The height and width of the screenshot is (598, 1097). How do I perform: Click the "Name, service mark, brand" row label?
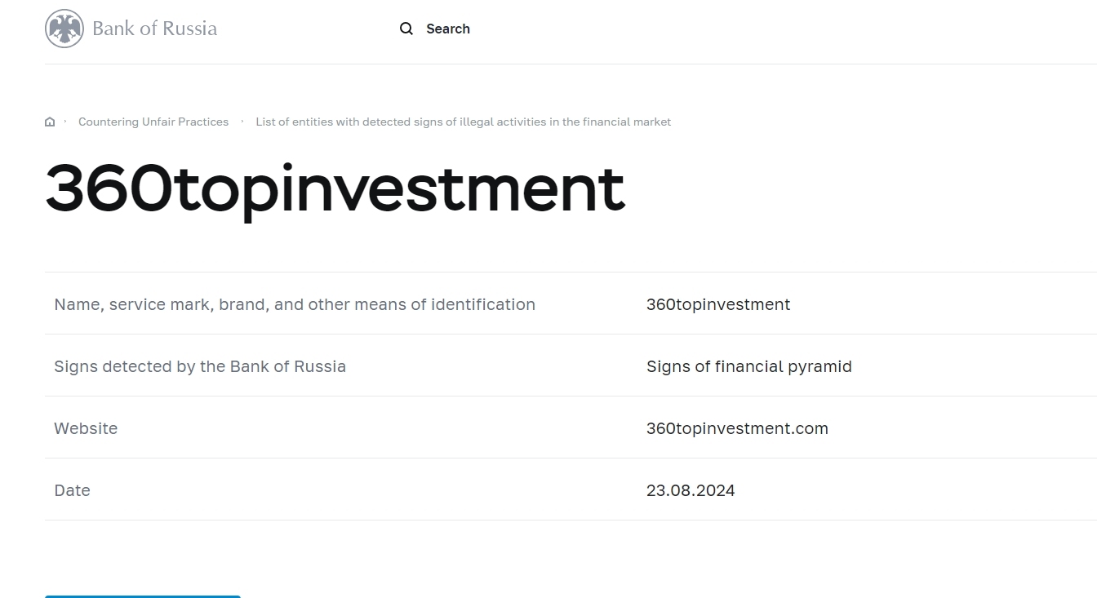(x=295, y=304)
